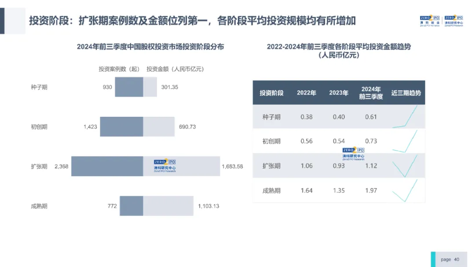
Task: Select the case count value 772
Action: 112,206
